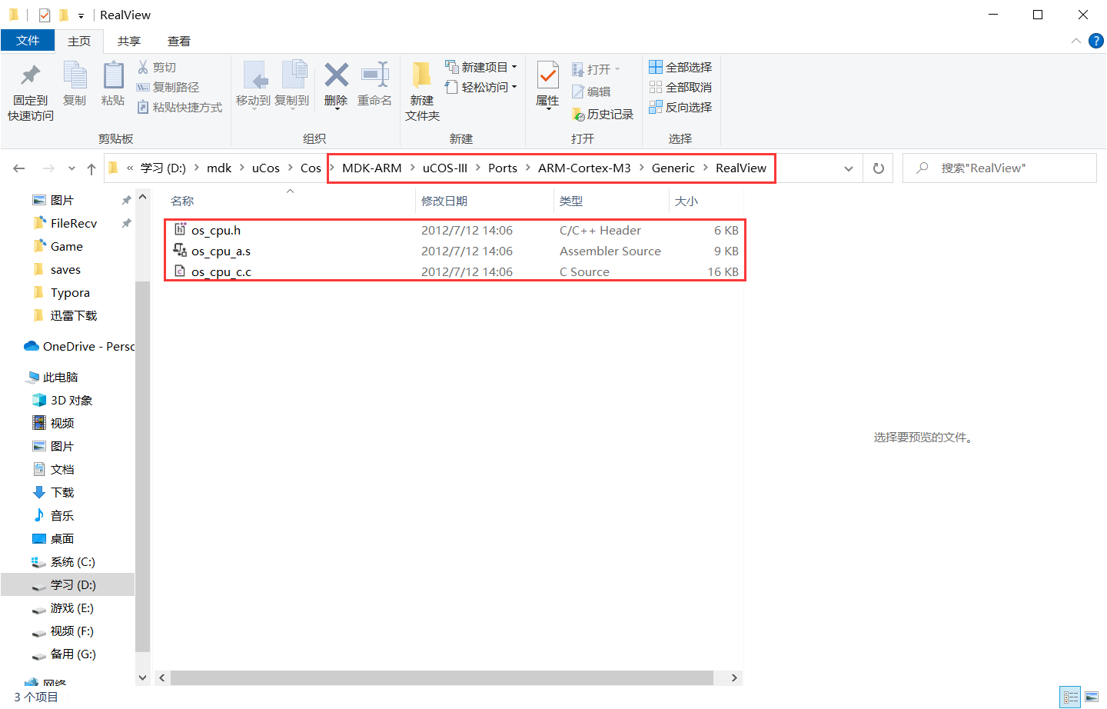Switch to Details view icon
Screen dimensions: 1107x709
(x=1070, y=697)
